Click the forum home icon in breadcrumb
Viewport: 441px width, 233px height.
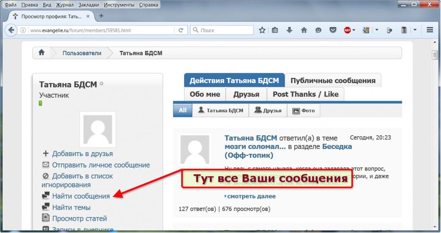(42, 53)
